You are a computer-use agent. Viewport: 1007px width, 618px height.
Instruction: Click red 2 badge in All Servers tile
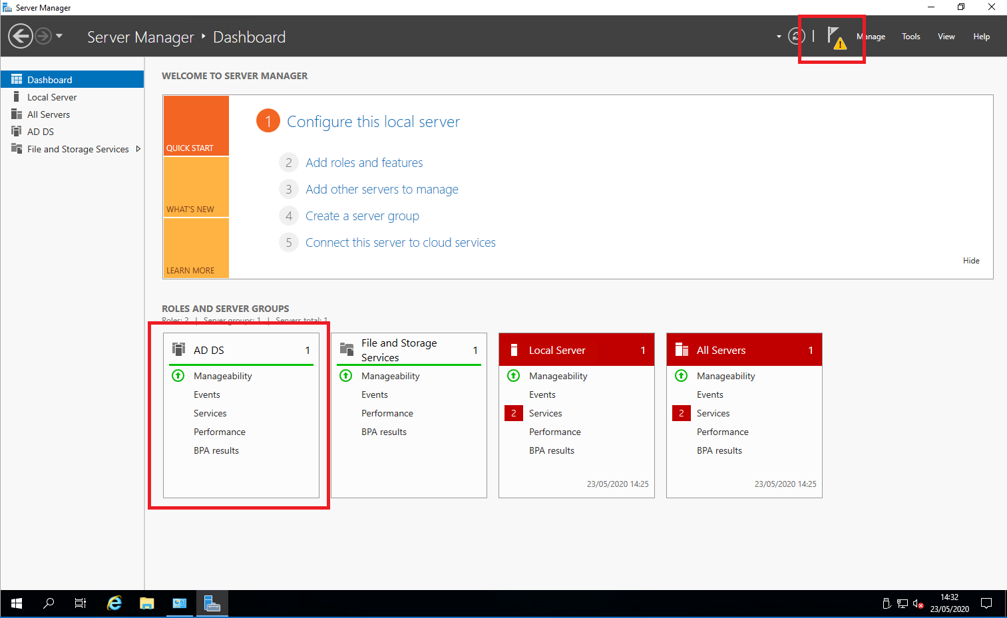point(681,413)
